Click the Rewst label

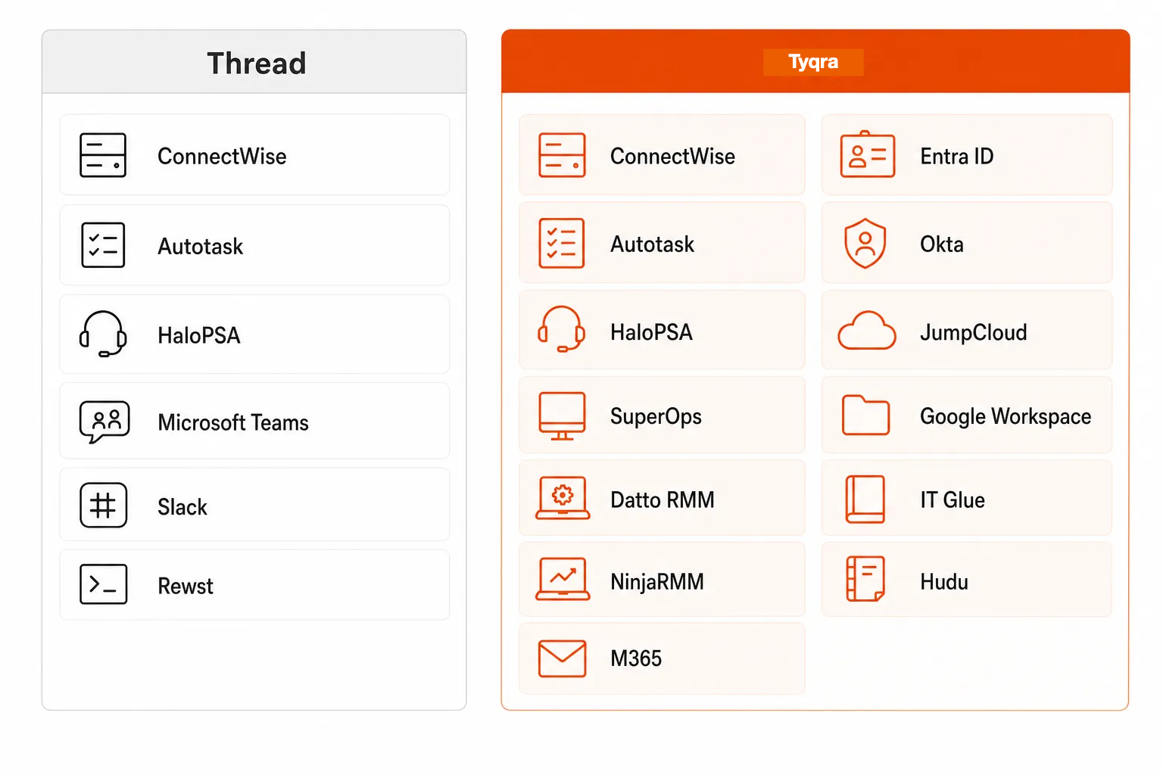point(186,586)
